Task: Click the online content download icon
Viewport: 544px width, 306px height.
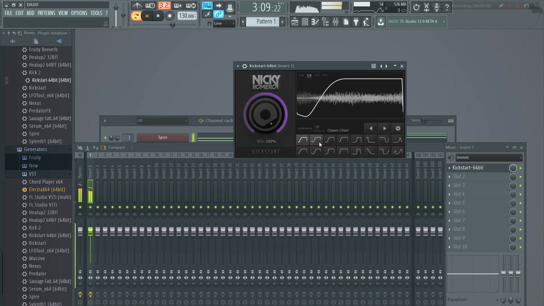Action: 380,22
